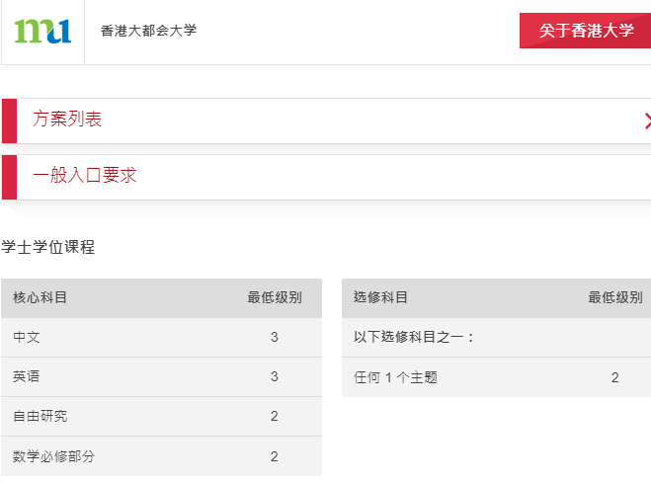
Task: Click the 数学必修部分 row
Action: (x=161, y=456)
